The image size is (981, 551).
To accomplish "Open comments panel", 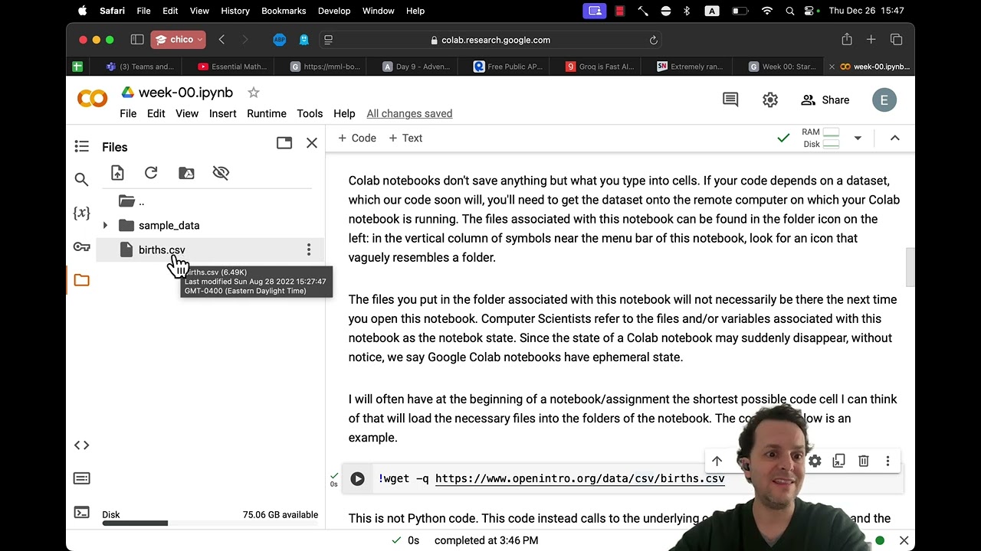I will (730, 99).
